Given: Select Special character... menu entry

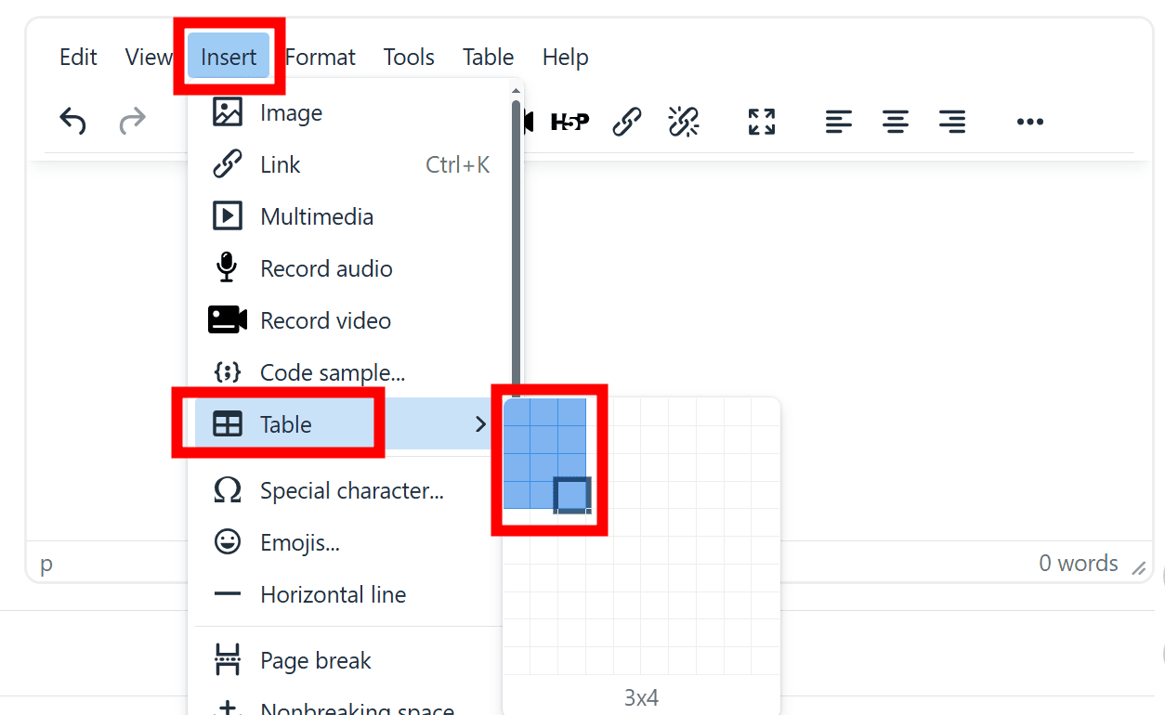Looking at the screenshot, I should [x=351, y=490].
